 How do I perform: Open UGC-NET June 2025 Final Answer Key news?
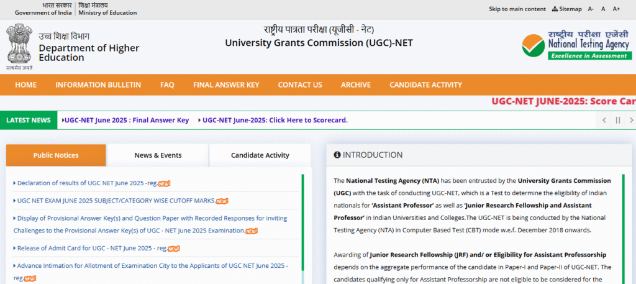click(x=127, y=120)
